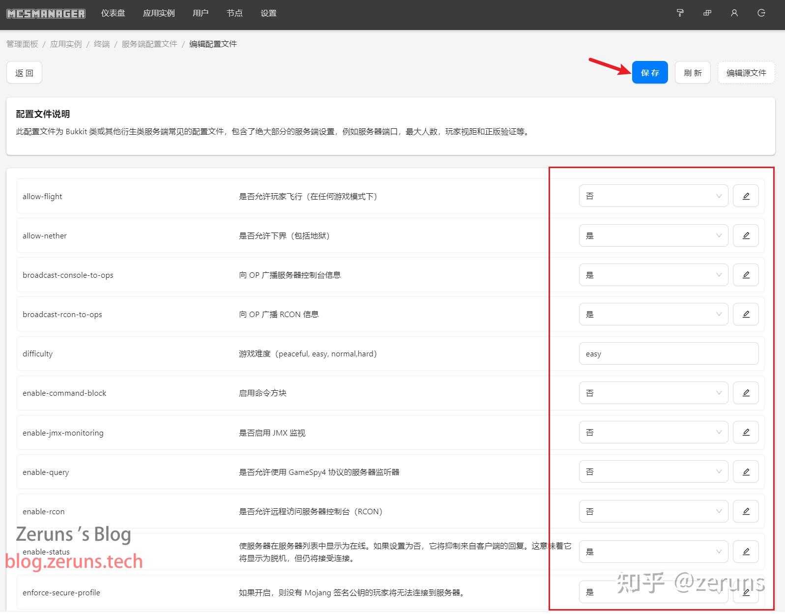Click 应用实例 breadcrumb link

click(66, 44)
